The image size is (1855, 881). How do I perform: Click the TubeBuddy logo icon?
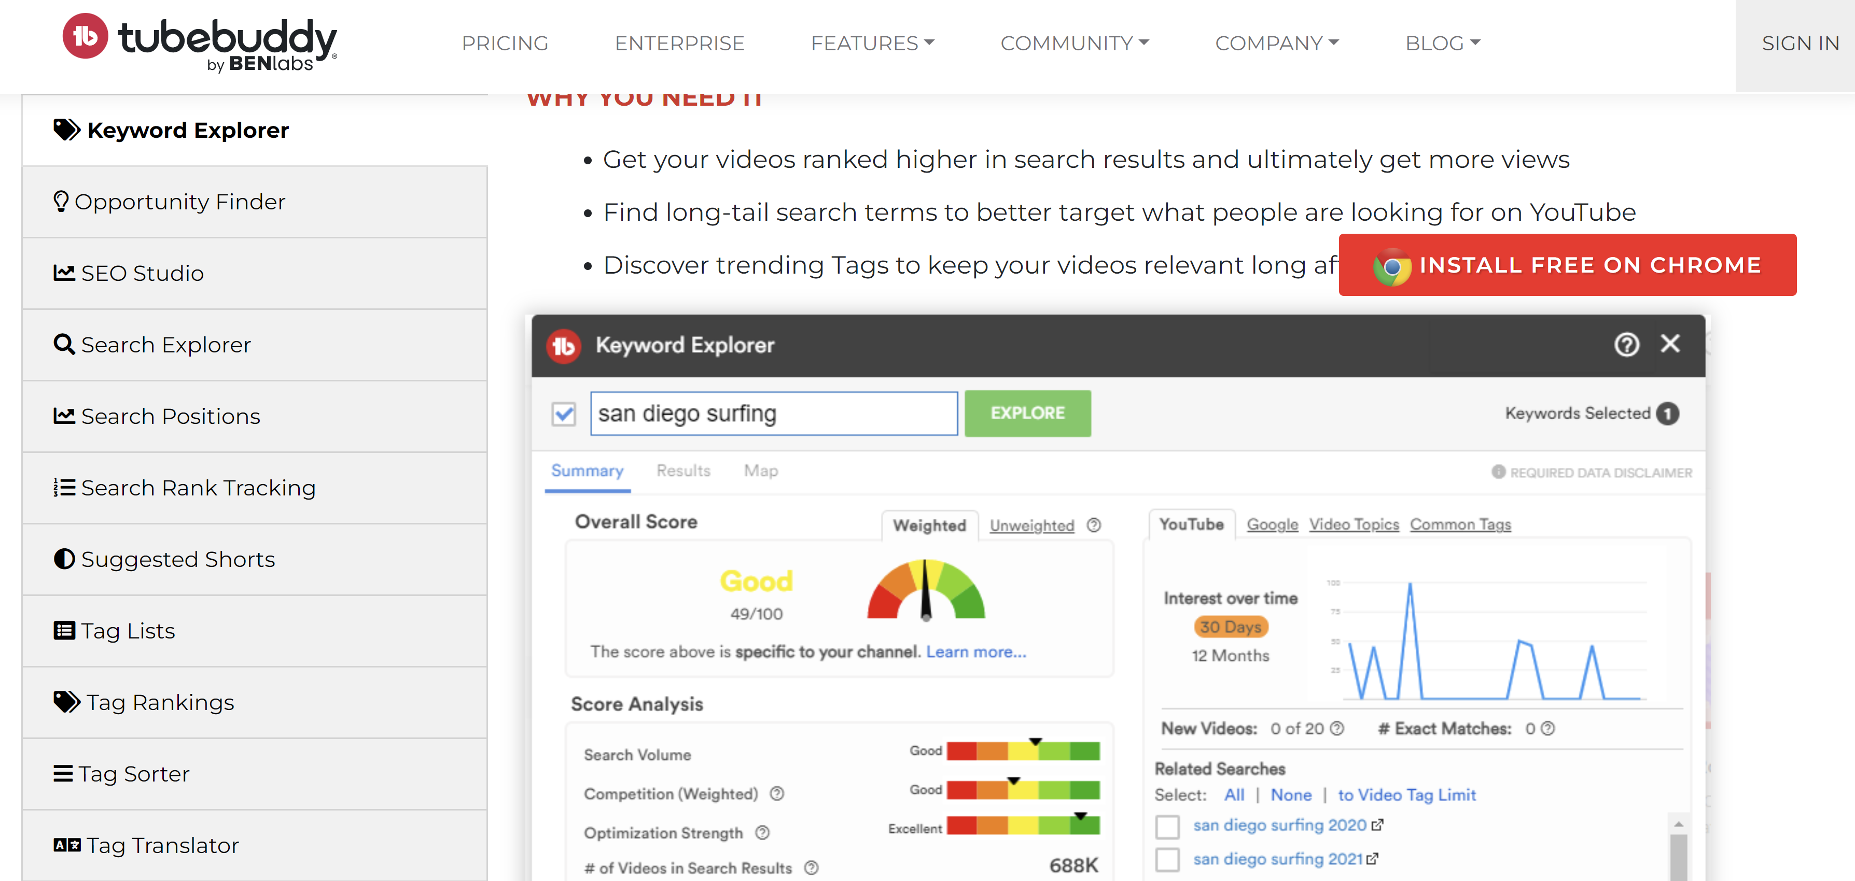click(85, 36)
